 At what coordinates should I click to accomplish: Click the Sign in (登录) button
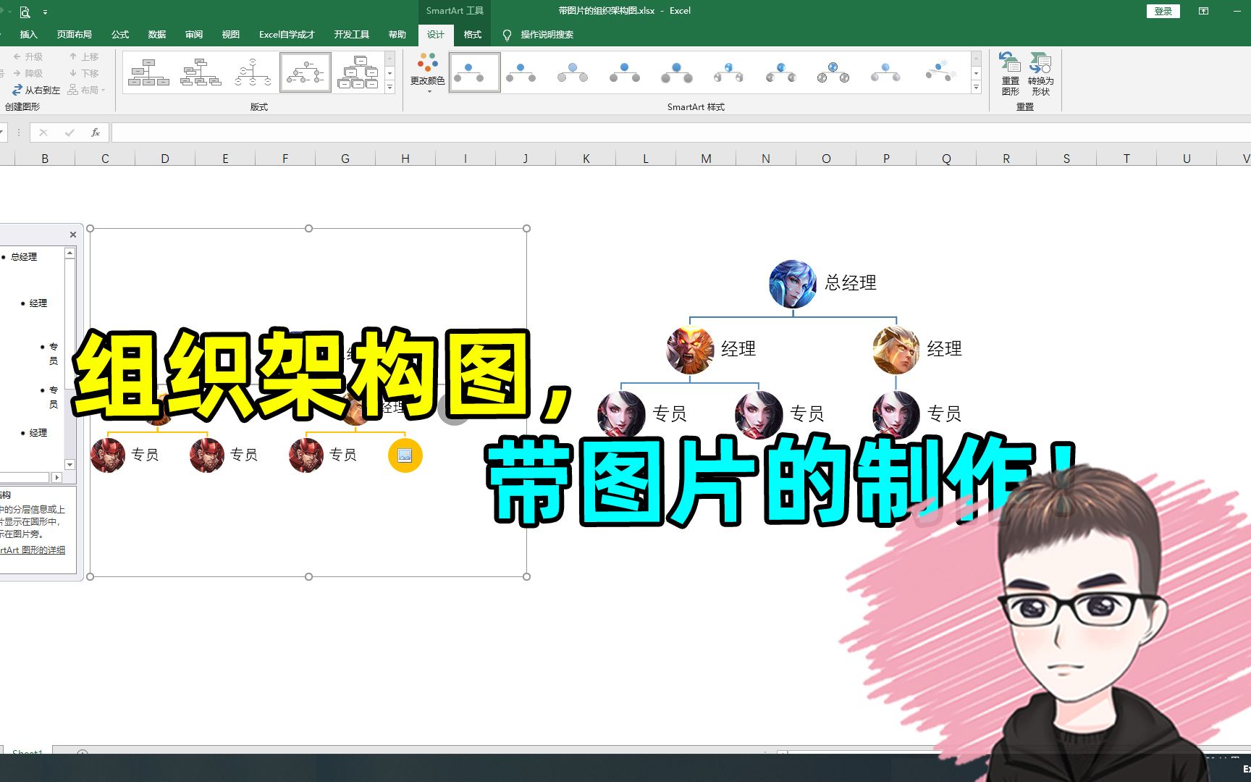point(1163,11)
